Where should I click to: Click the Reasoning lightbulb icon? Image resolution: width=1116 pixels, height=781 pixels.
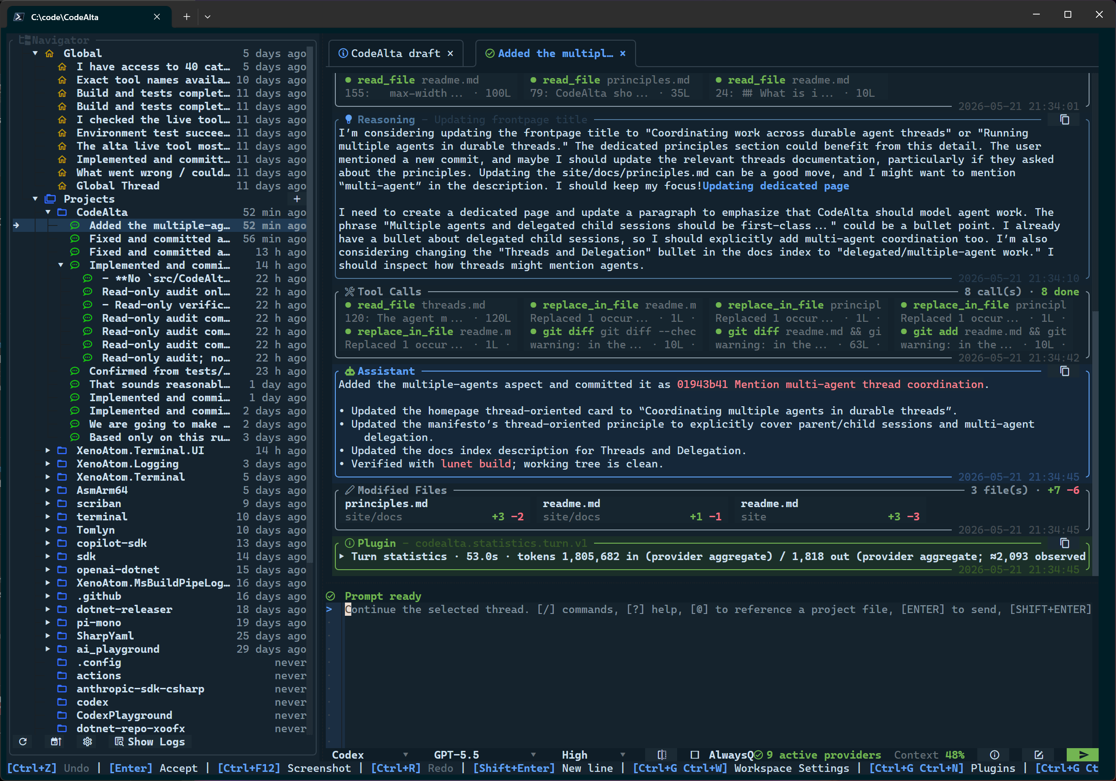tap(349, 120)
